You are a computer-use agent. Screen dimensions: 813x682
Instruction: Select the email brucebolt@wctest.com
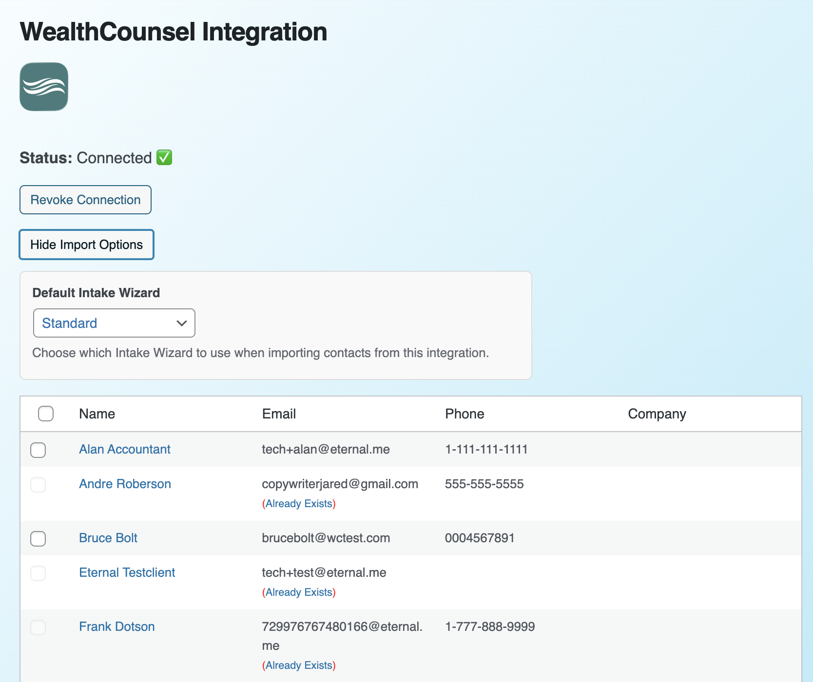(326, 538)
